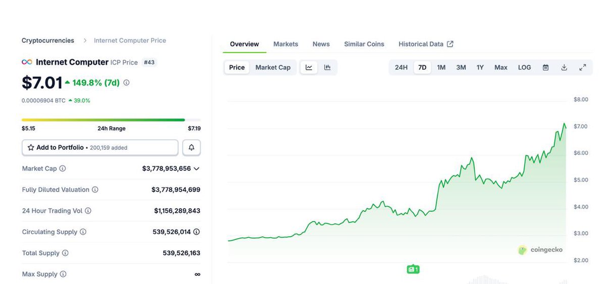Click the chart line near the $7.00 peak

[564, 124]
